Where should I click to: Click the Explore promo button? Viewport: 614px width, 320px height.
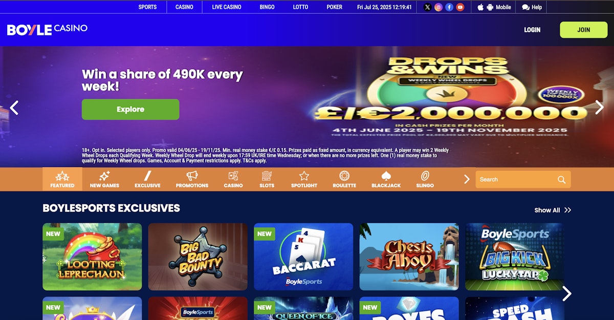(130, 109)
